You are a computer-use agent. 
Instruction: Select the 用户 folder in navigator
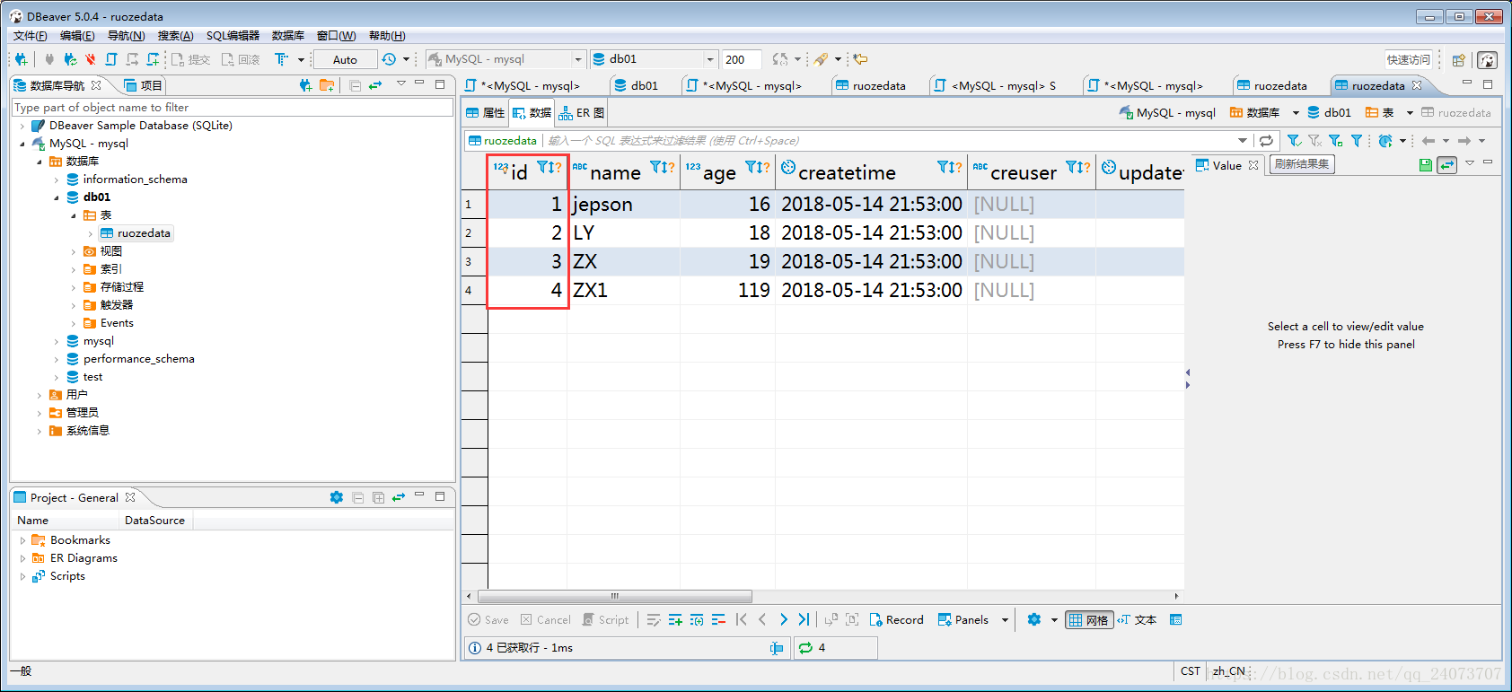click(x=69, y=395)
